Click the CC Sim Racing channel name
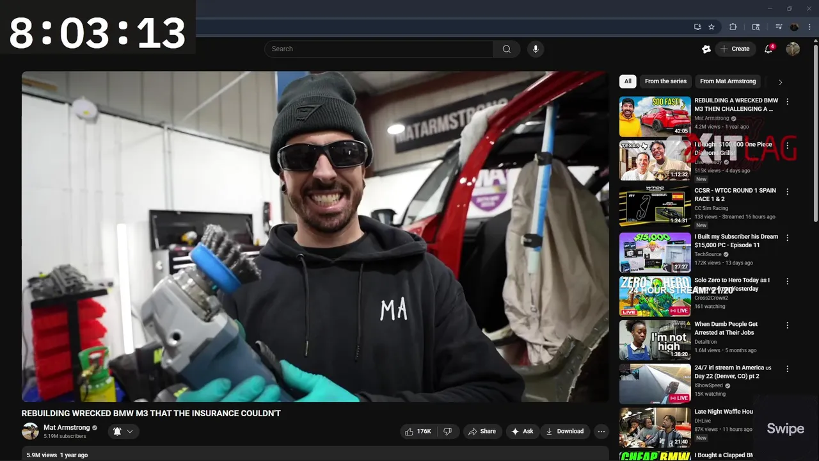Viewport: 819px width, 461px height. [712, 208]
